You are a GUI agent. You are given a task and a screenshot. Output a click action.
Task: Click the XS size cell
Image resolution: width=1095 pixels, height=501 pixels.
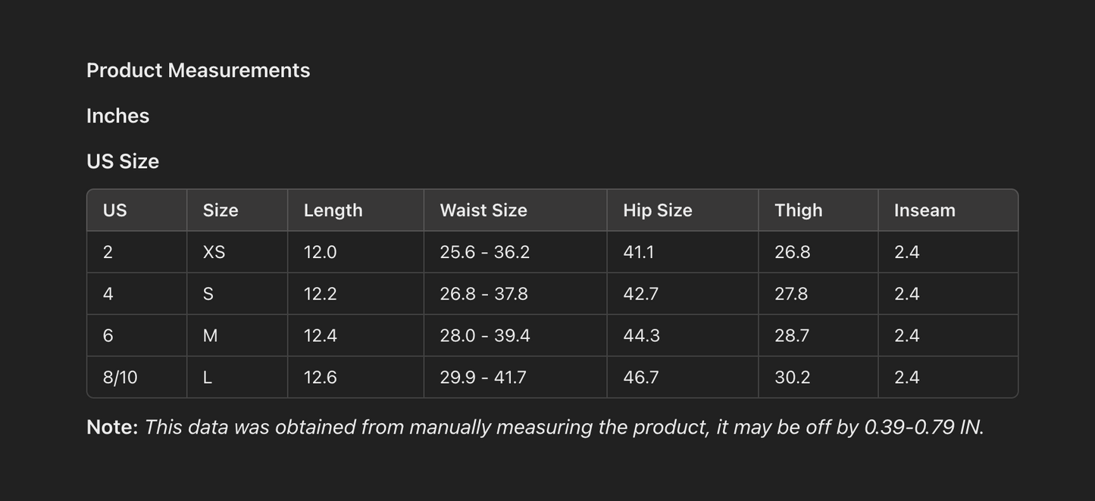pyautogui.click(x=214, y=252)
